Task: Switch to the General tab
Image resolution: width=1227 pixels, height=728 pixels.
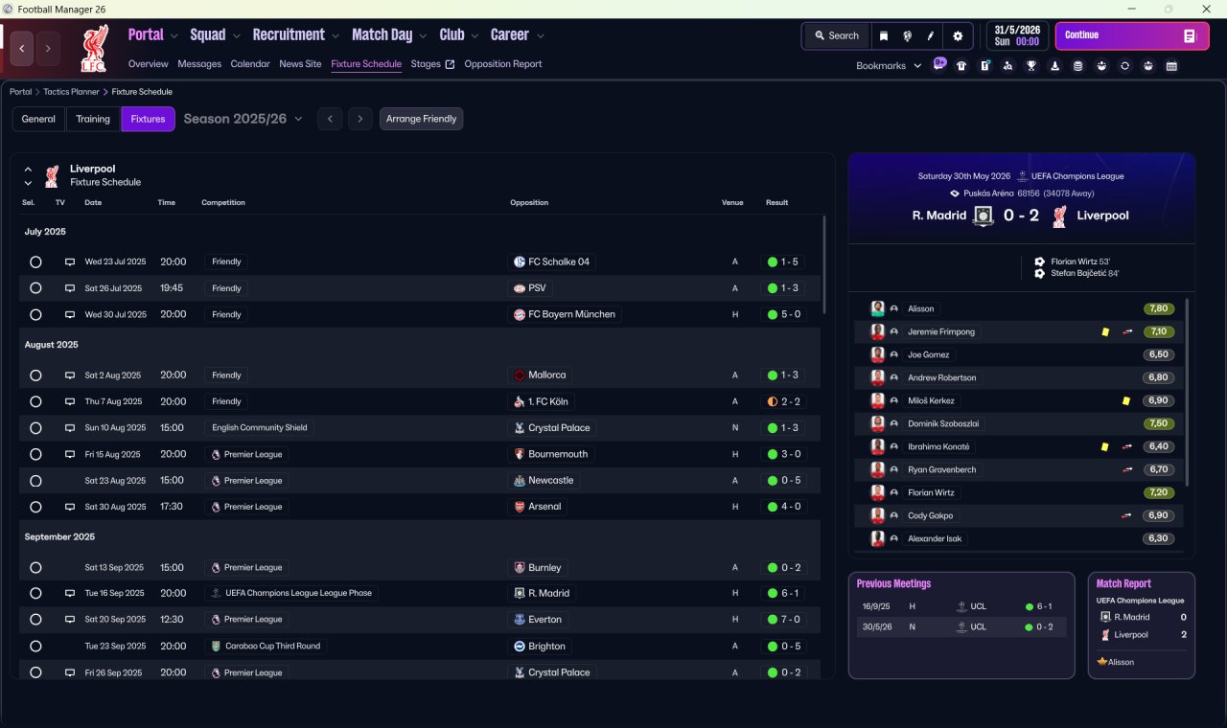Action: [x=38, y=119]
